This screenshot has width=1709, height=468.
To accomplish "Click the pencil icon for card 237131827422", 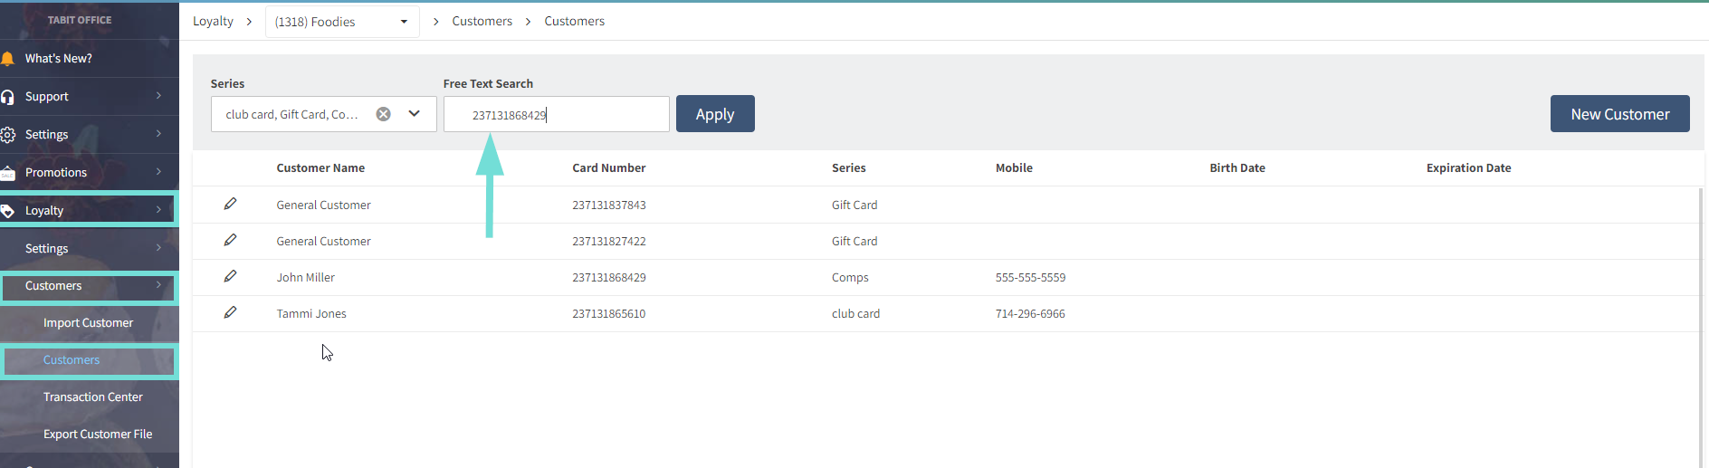I will pyautogui.click(x=230, y=240).
